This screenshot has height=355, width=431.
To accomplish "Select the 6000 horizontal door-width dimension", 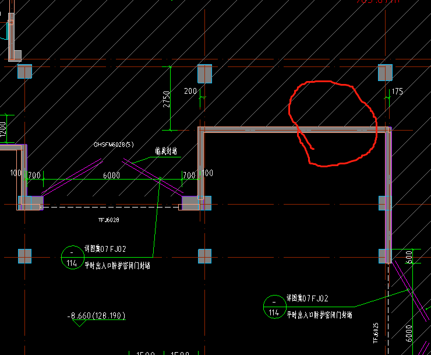I will pyautogui.click(x=111, y=175).
